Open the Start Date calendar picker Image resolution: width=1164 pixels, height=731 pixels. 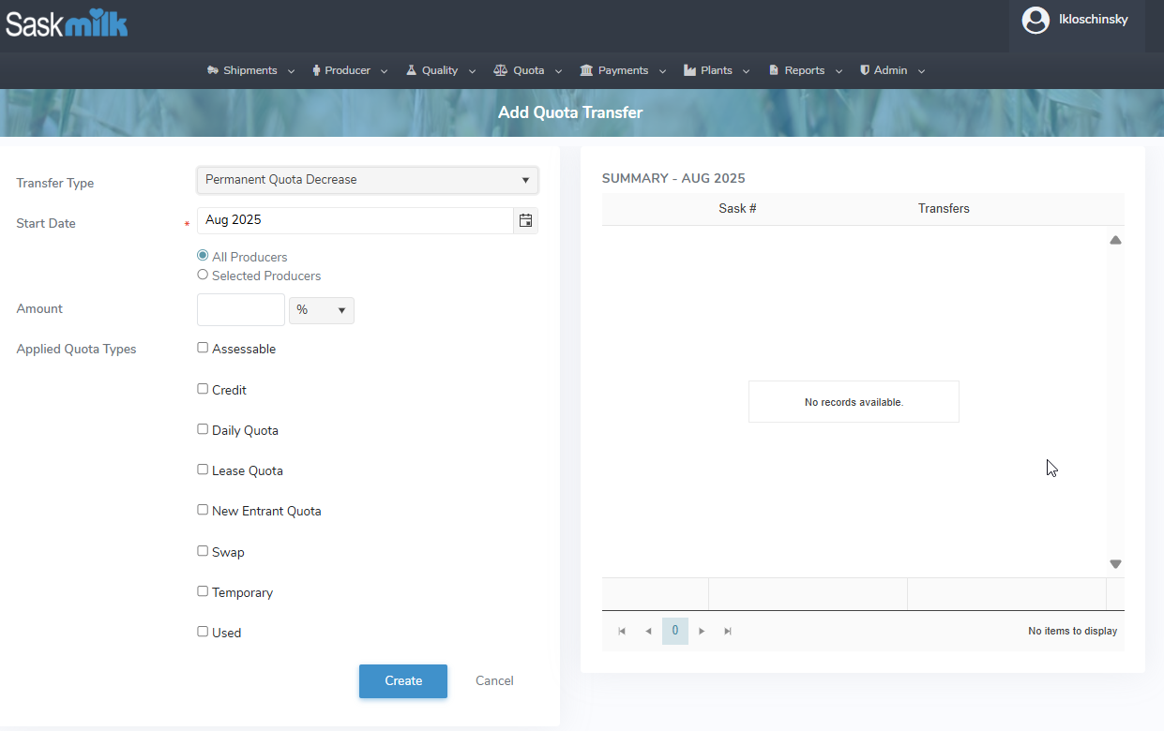[x=526, y=220]
